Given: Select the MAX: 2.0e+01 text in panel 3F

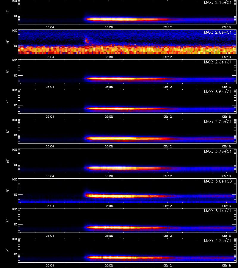Looking at the screenshot, I should click(218, 62).
